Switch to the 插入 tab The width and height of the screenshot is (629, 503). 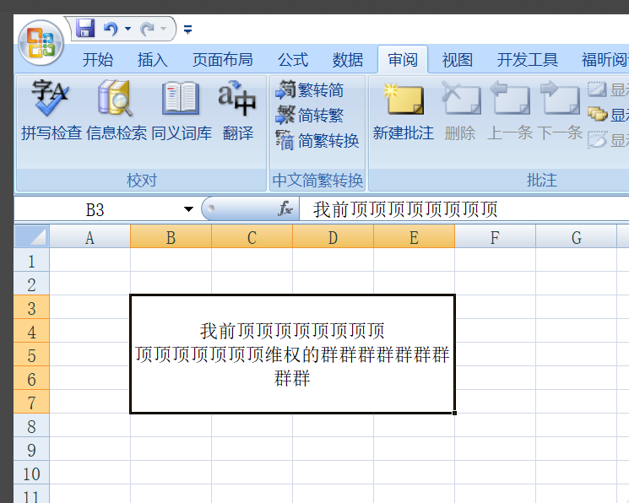coord(153,60)
